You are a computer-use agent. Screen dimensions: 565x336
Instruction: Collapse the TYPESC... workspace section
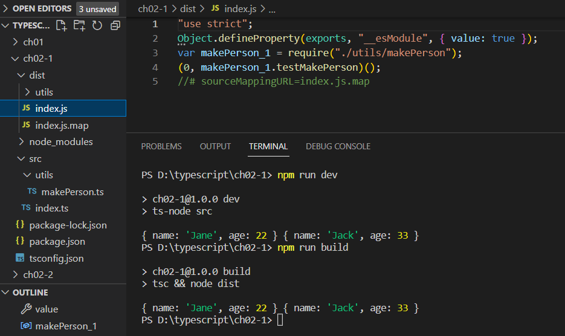coord(5,25)
